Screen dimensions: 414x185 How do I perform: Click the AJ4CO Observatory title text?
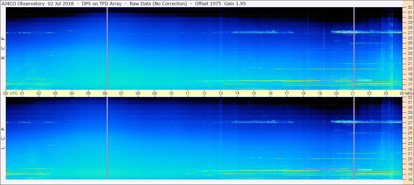tap(23, 4)
